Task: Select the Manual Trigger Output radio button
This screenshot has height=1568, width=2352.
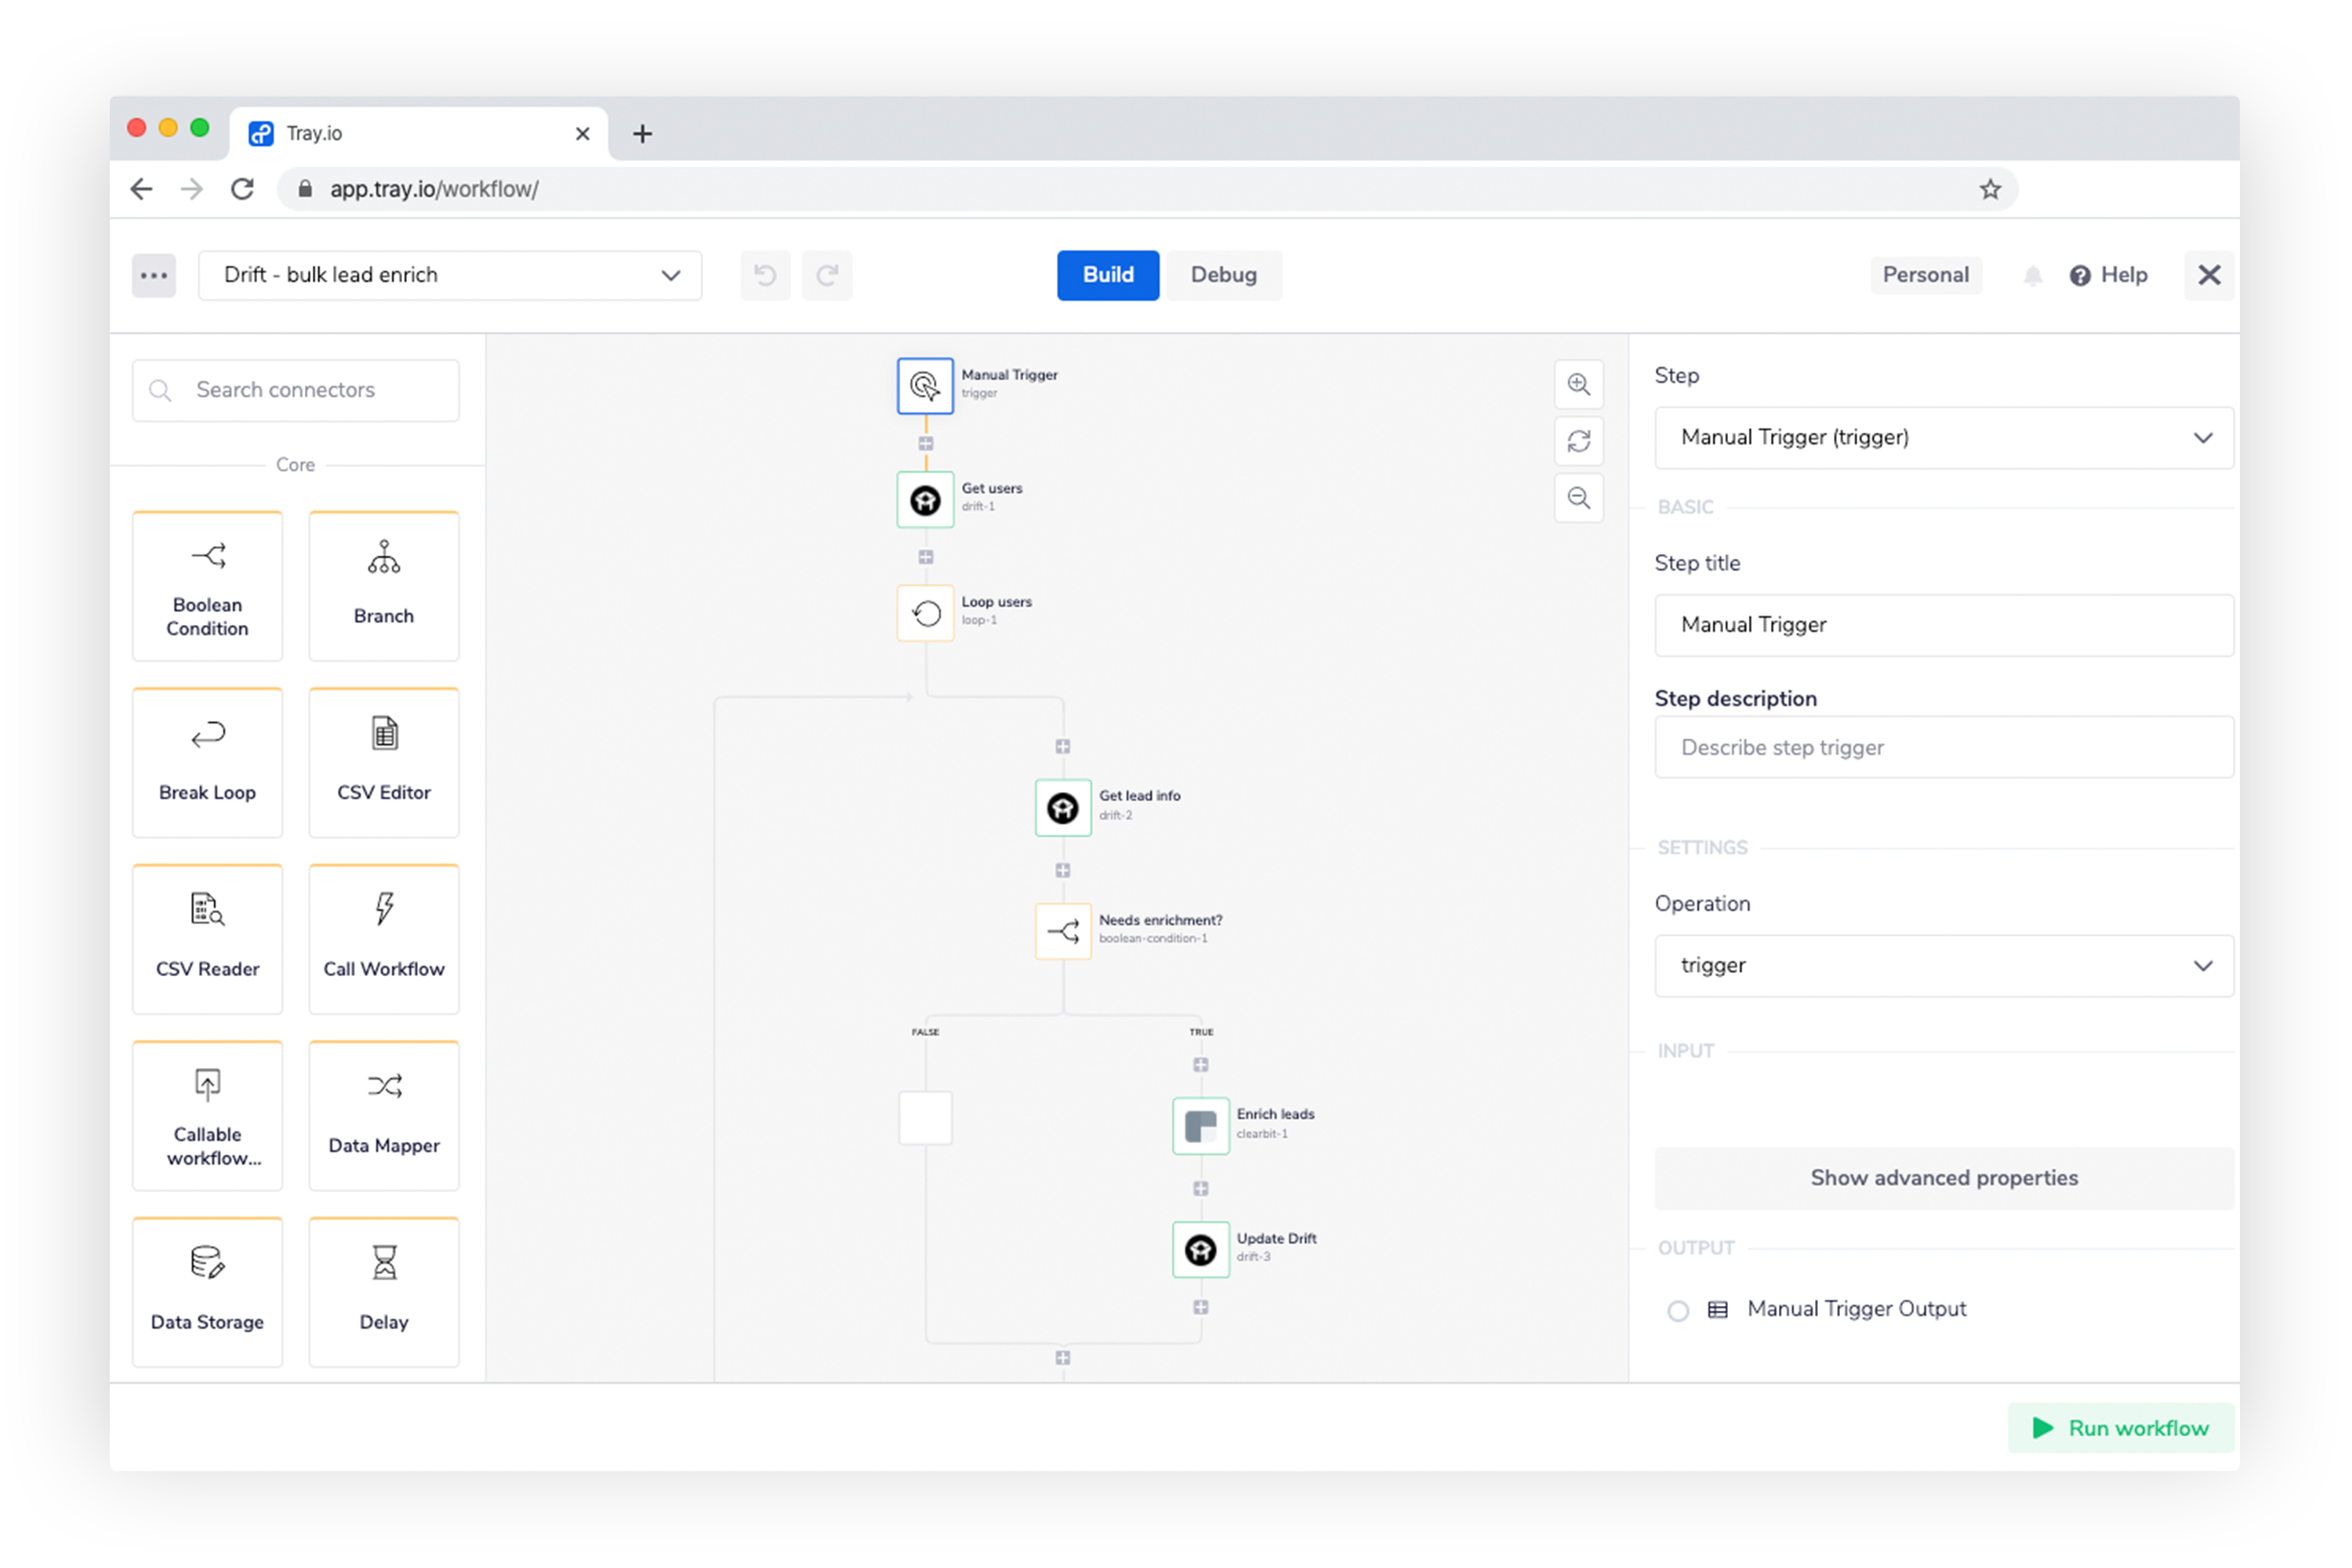Action: (1678, 1310)
